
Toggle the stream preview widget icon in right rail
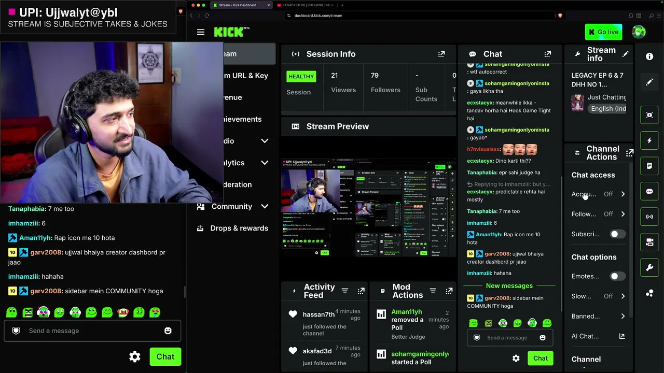pyautogui.click(x=649, y=115)
